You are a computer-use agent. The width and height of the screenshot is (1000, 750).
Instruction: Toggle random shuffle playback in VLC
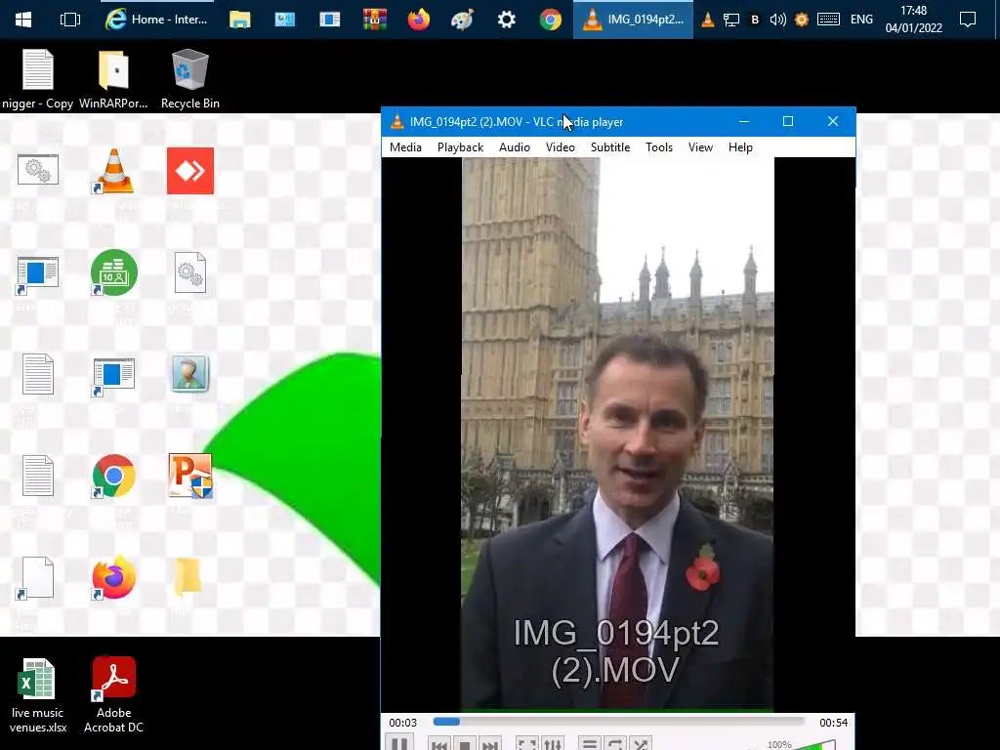point(641,745)
